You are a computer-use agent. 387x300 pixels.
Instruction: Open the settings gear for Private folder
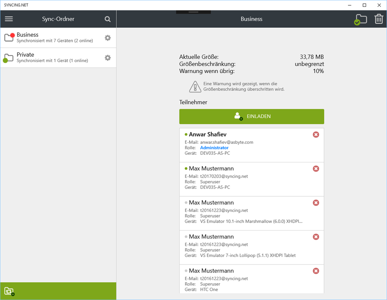pyautogui.click(x=107, y=58)
